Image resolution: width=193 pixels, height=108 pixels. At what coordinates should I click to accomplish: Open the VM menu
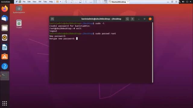tap(40, 2)
